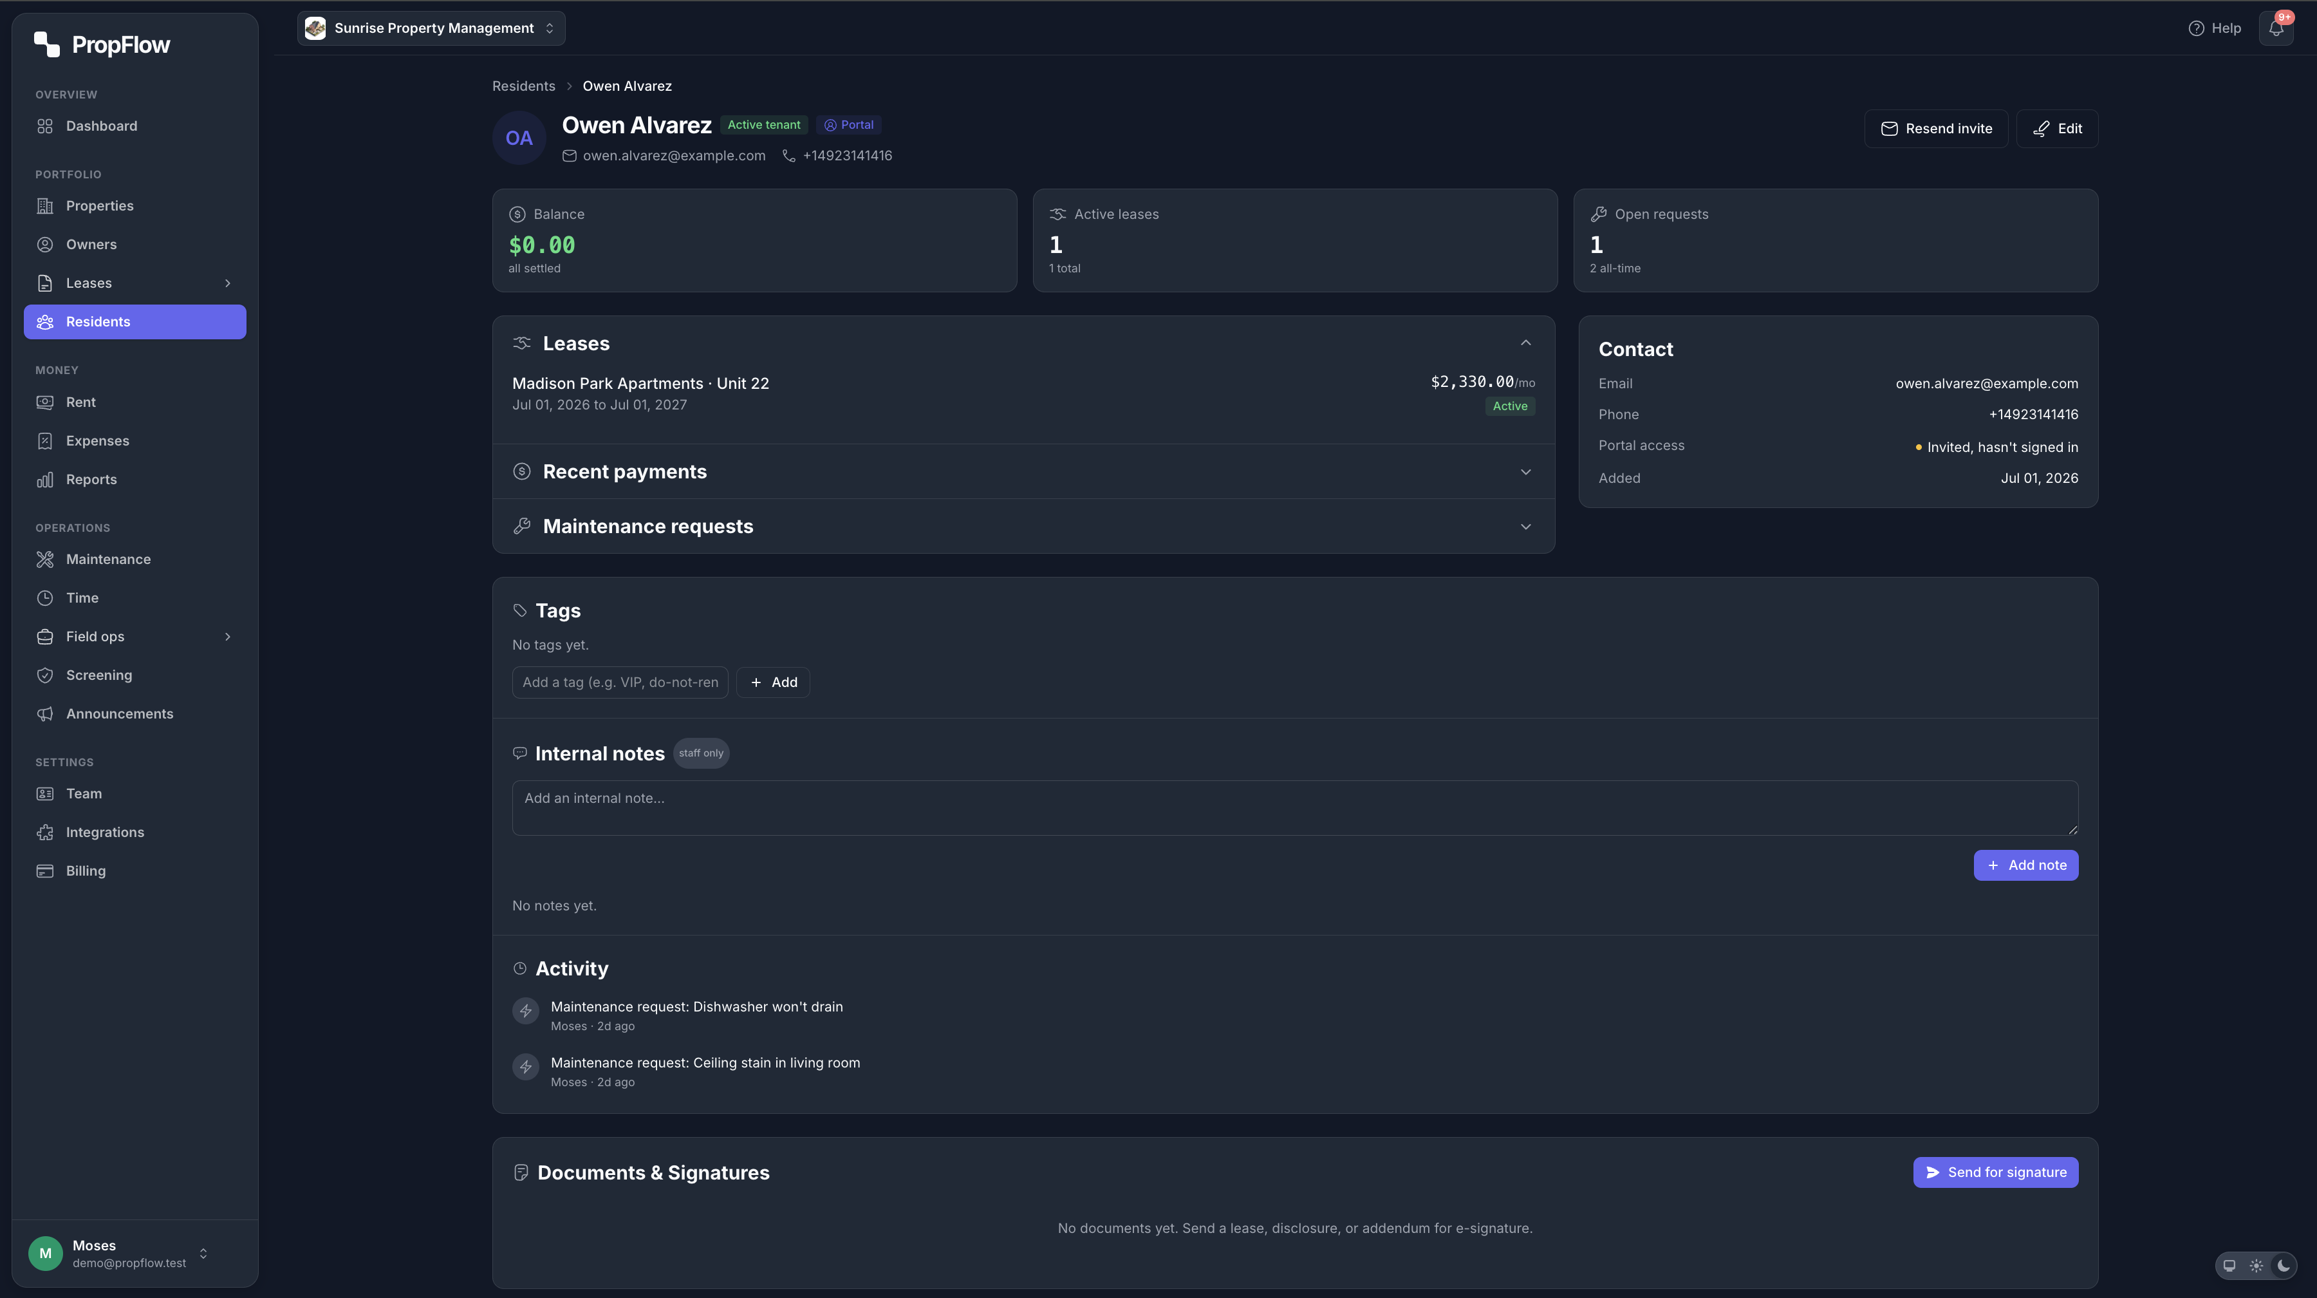Screen dimensions: 2317x1298
Task: Open Owners in the sidebar
Action: pos(135,245)
